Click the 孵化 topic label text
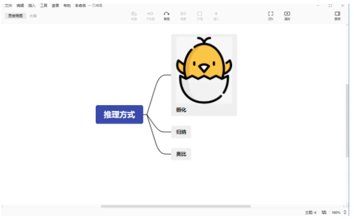This screenshot has height=219, width=354. tap(181, 110)
